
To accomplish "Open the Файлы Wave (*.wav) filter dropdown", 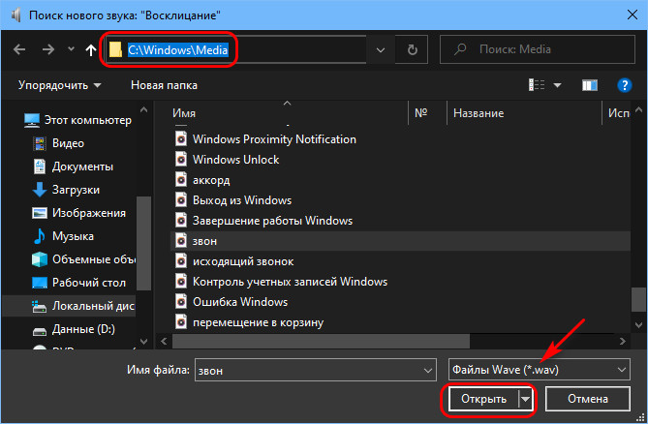I will pos(540,370).
